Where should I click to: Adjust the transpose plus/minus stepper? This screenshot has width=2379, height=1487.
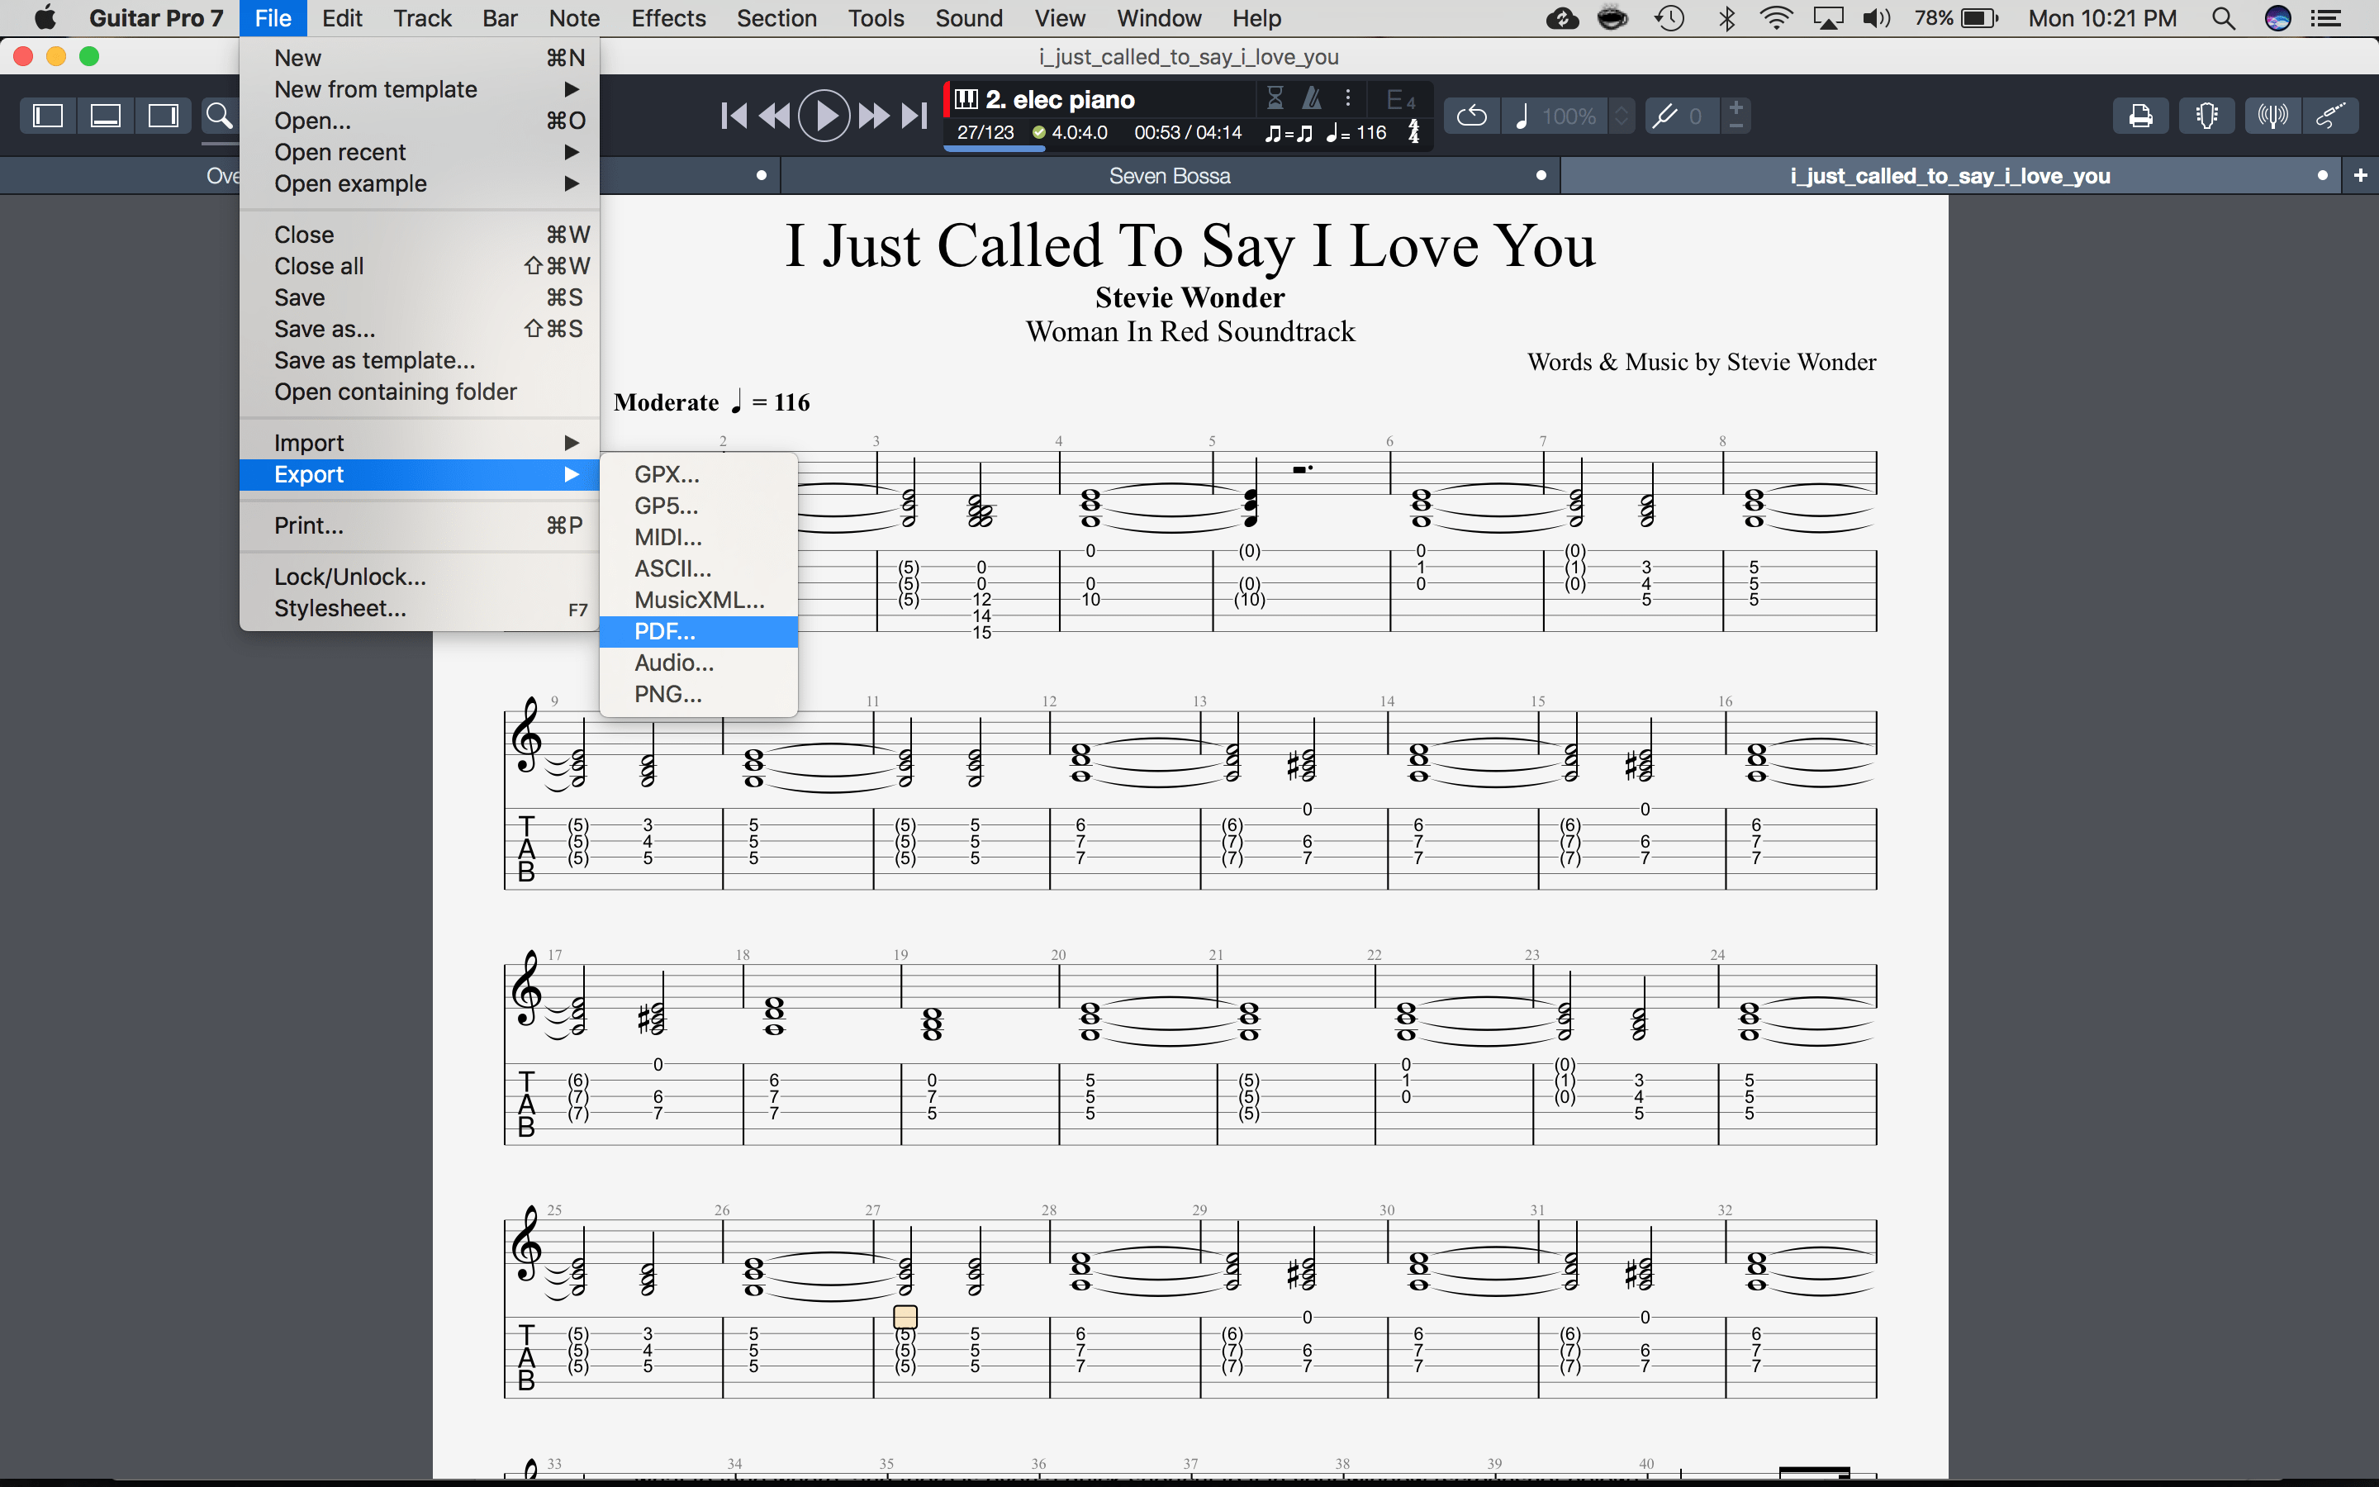click(1736, 116)
